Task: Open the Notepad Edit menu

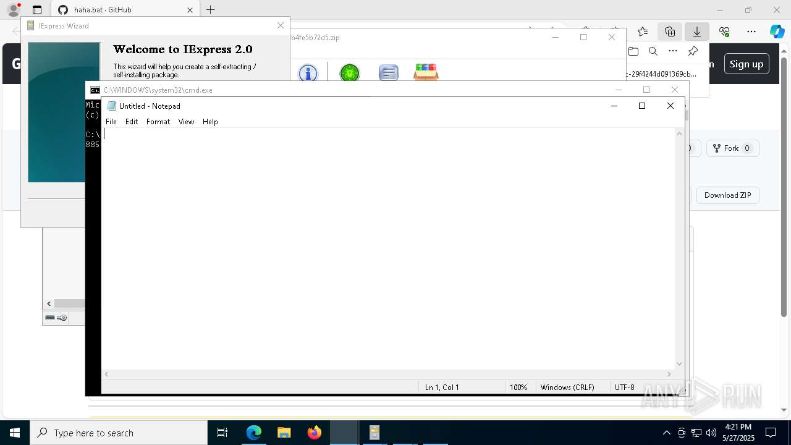Action: [x=132, y=122]
